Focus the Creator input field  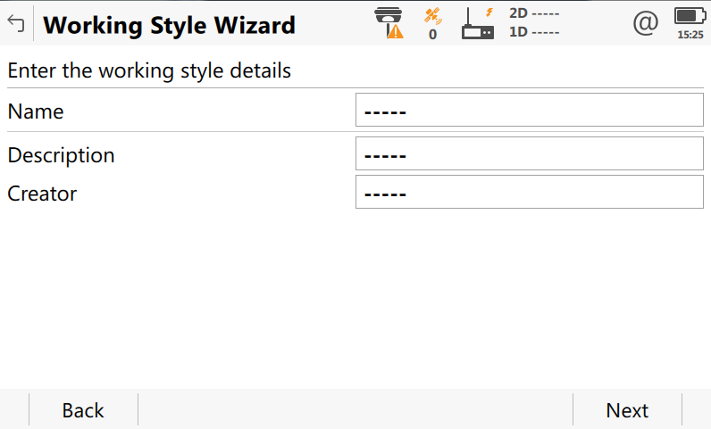tap(529, 192)
